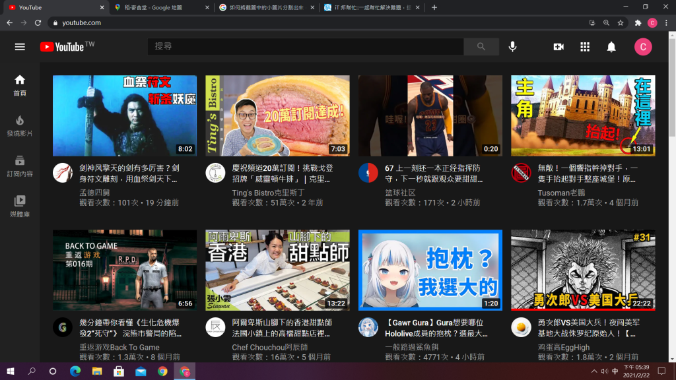Click the YouTube TW logo

pyautogui.click(x=67, y=47)
